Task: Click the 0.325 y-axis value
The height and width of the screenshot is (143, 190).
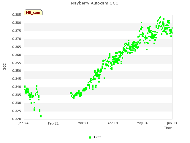Action: [17, 111]
